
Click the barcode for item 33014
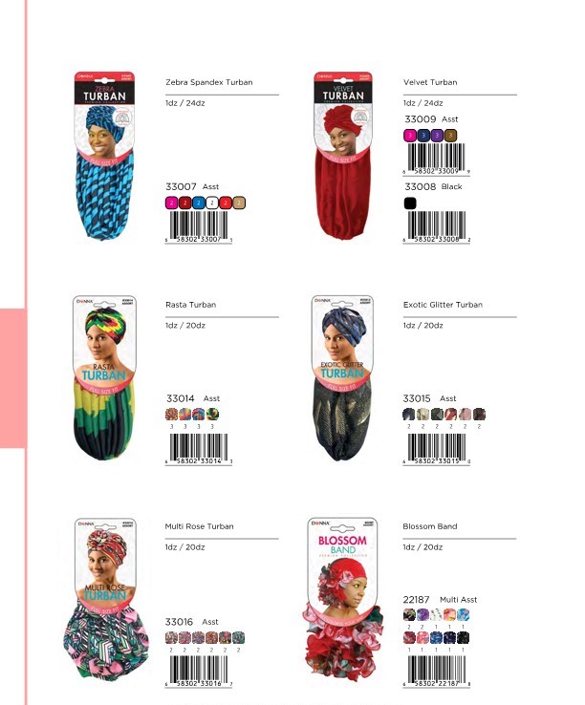point(199,449)
